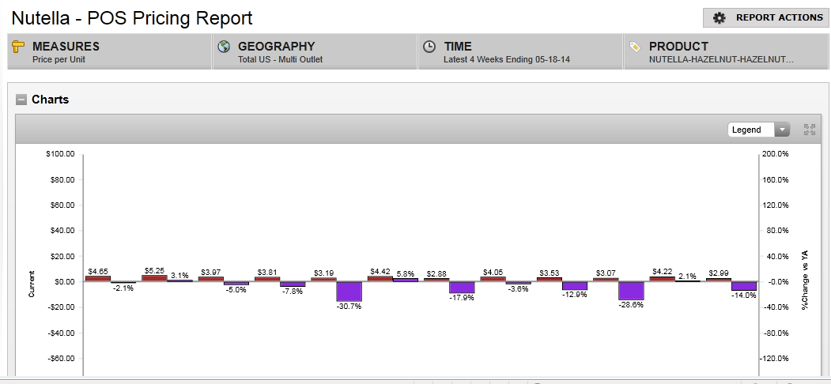
Task: Click the Time clock icon
Action: 429,47
